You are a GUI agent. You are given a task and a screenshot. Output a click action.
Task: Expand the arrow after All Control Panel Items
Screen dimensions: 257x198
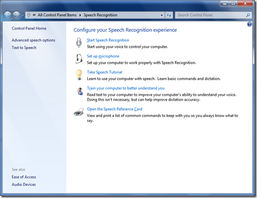coord(80,15)
